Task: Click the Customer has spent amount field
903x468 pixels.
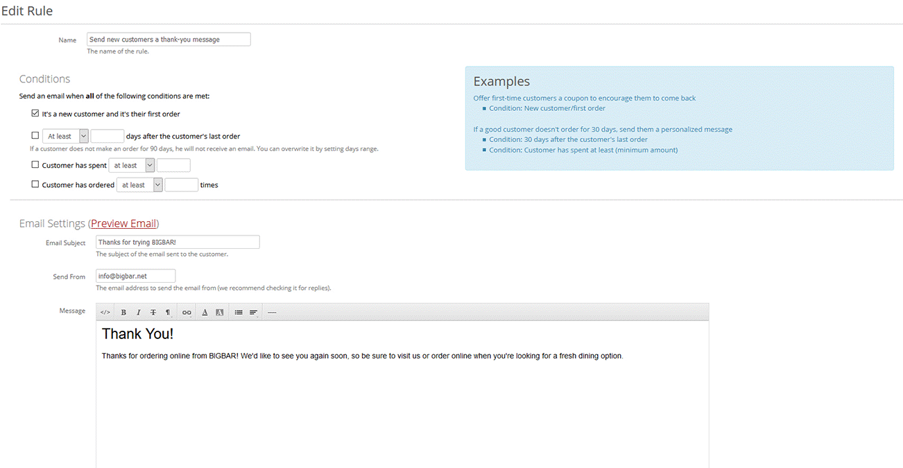Action: pyautogui.click(x=173, y=165)
